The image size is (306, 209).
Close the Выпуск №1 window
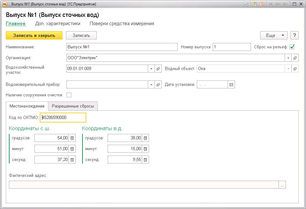tap(301, 4)
